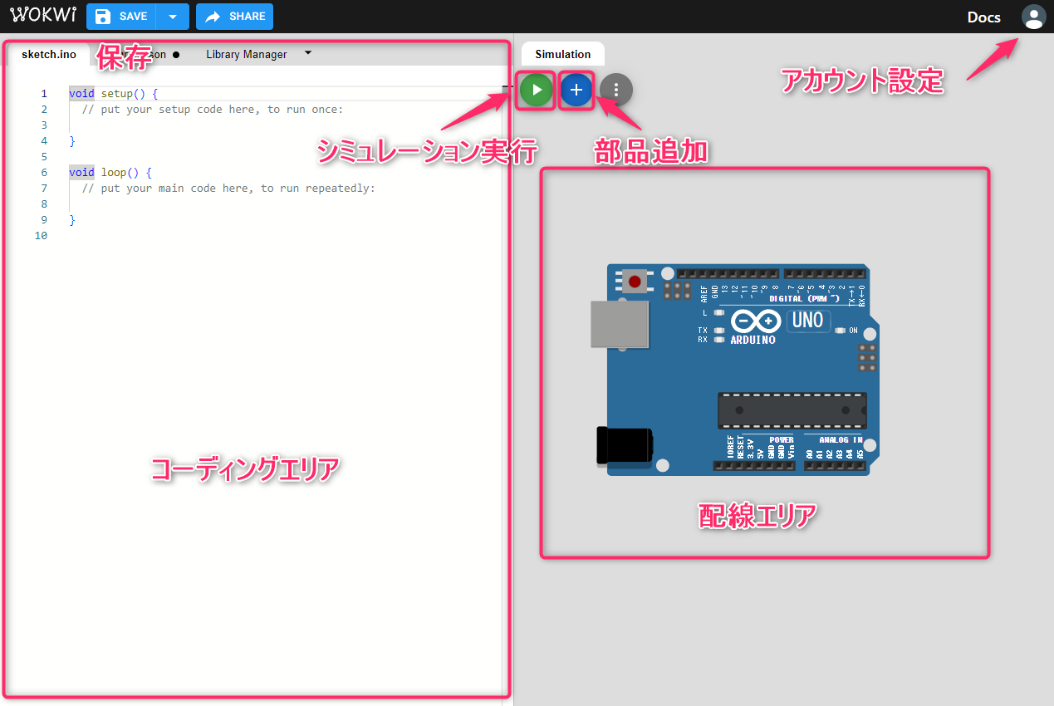Viewport: 1054px width, 706px height.
Task: Open the SAVE split-button dropdown arrow
Action: click(x=172, y=16)
